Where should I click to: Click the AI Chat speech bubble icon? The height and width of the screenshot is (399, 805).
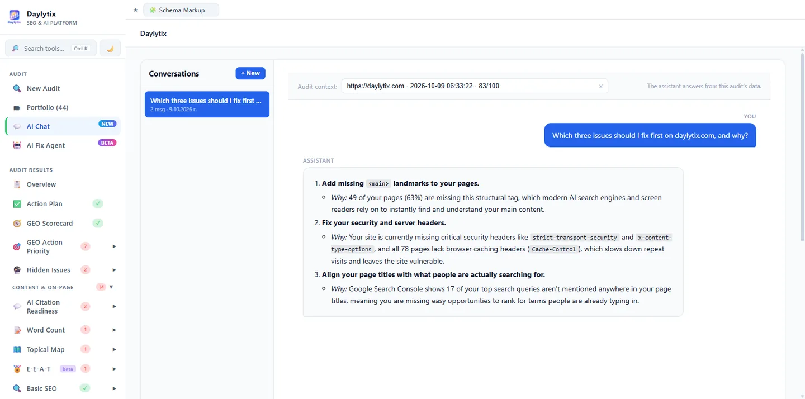coord(17,126)
